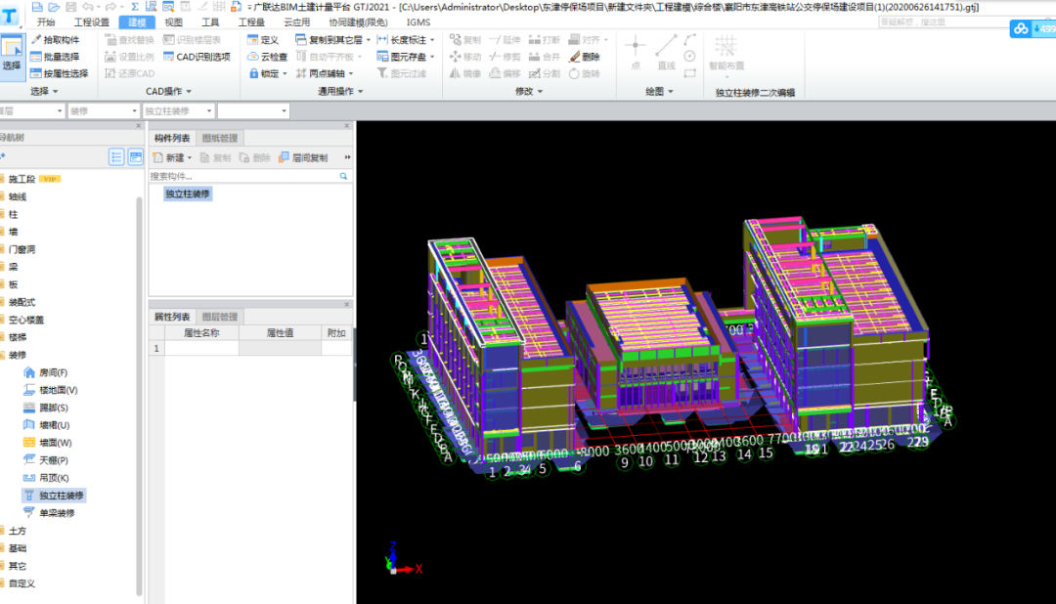Click the cloud icon badge at top right
Image resolution: width=1056 pixels, height=604 pixels.
point(1021,29)
